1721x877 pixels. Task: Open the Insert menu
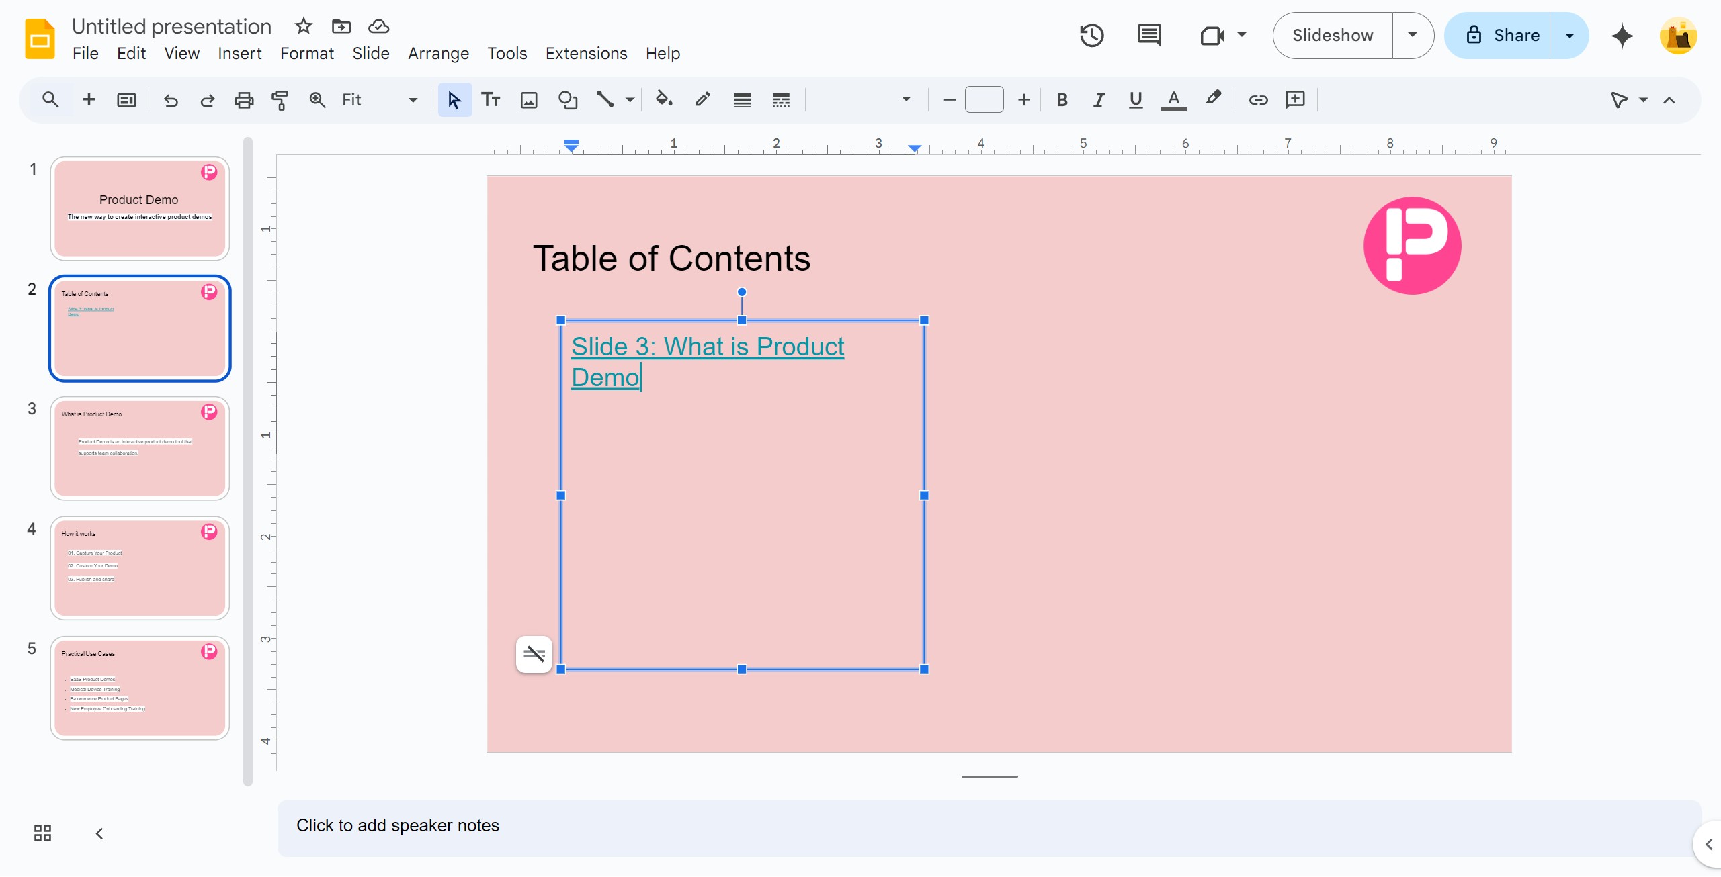click(x=239, y=53)
